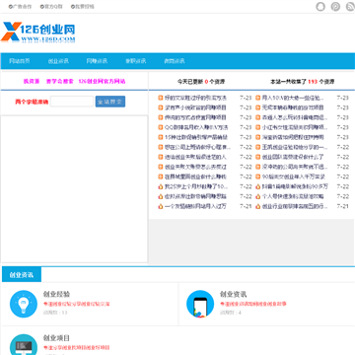Open the 创业资讯 category card heading
Screen dimensions: 355x355
click(x=233, y=294)
